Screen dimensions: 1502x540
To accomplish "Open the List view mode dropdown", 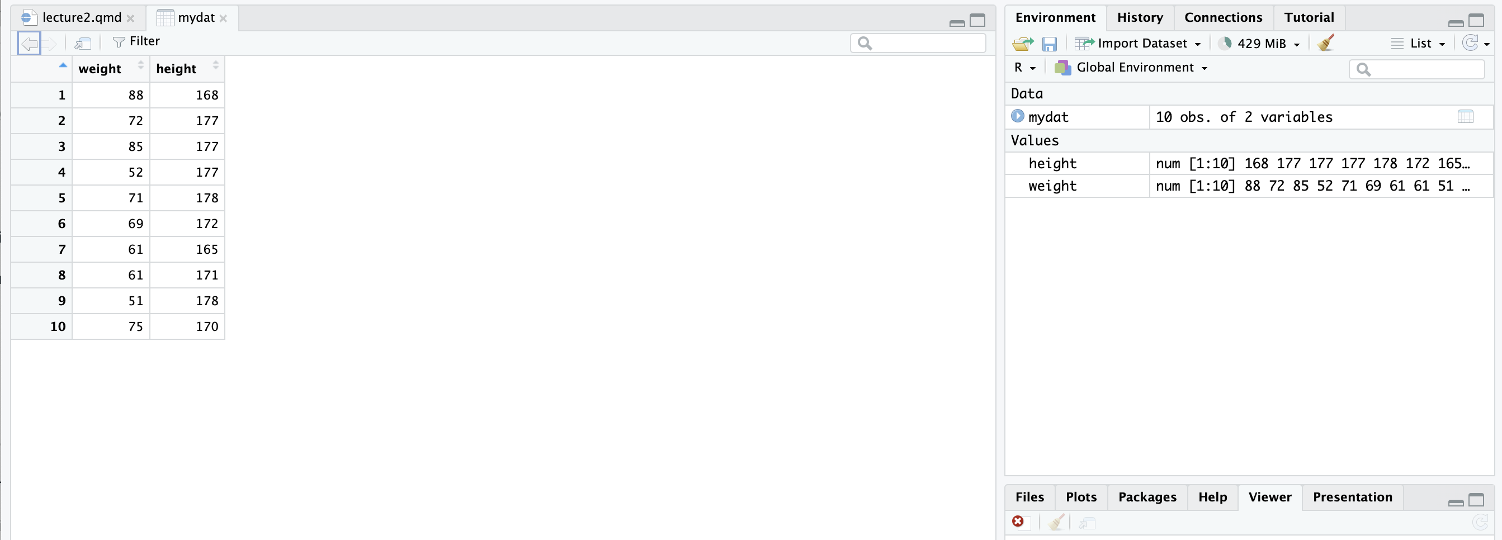I will [x=1419, y=44].
